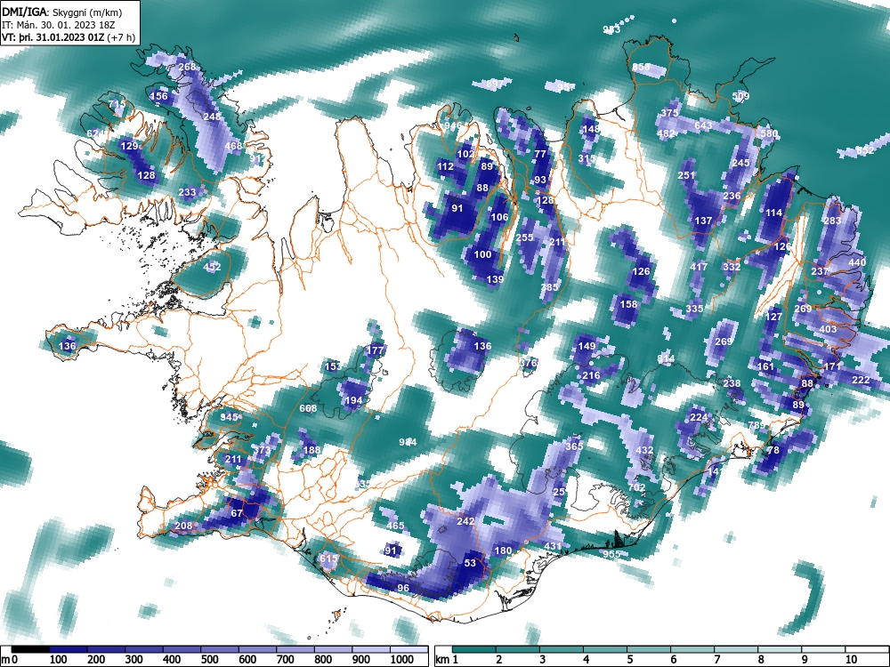Select the 'km 1' label on kilometer legend
The height and width of the screenshot is (667, 890).
pyautogui.click(x=448, y=660)
